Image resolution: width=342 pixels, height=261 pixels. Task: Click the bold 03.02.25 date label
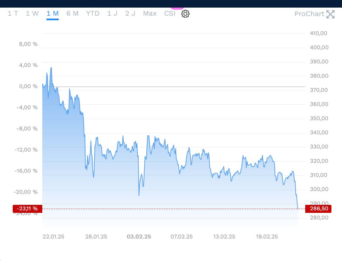tap(140, 237)
